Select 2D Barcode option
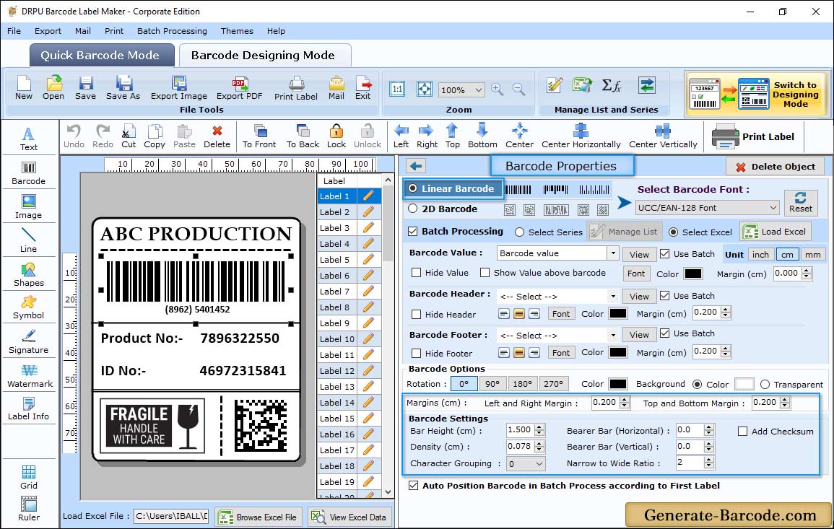This screenshot has width=834, height=529. [412, 209]
